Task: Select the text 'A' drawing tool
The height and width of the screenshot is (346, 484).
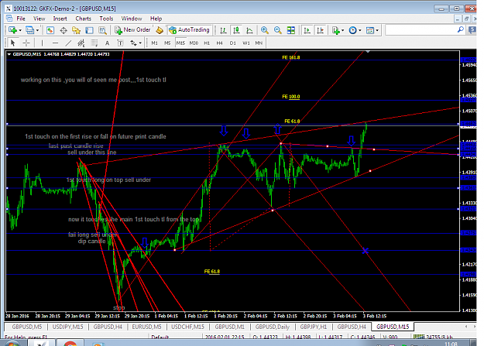Action: coord(107,43)
